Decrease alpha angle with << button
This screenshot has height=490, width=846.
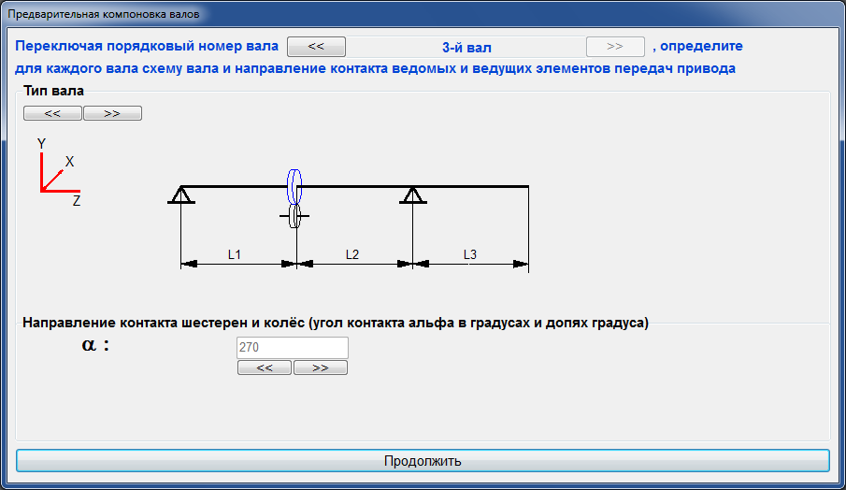point(265,367)
